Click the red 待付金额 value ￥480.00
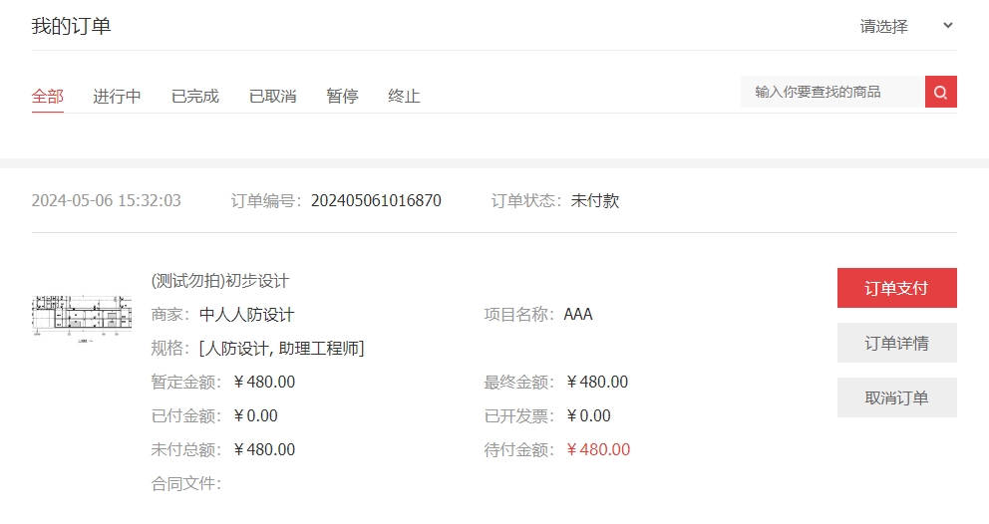989x524 pixels. tap(598, 449)
